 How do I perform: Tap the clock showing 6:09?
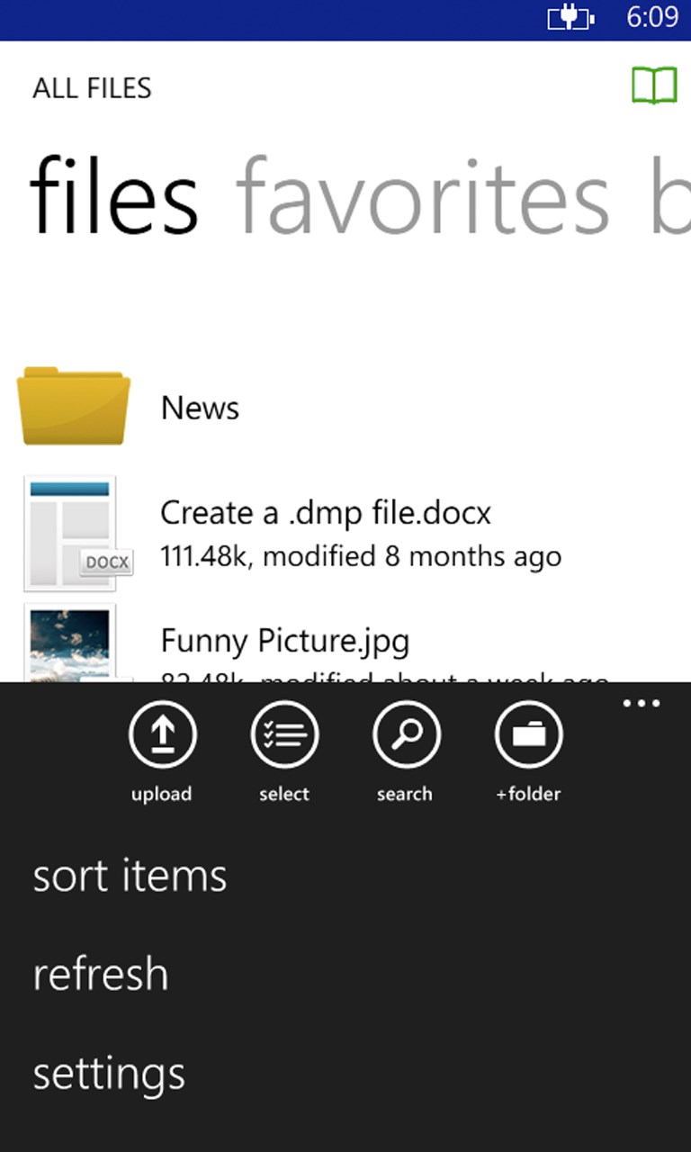(652, 18)
